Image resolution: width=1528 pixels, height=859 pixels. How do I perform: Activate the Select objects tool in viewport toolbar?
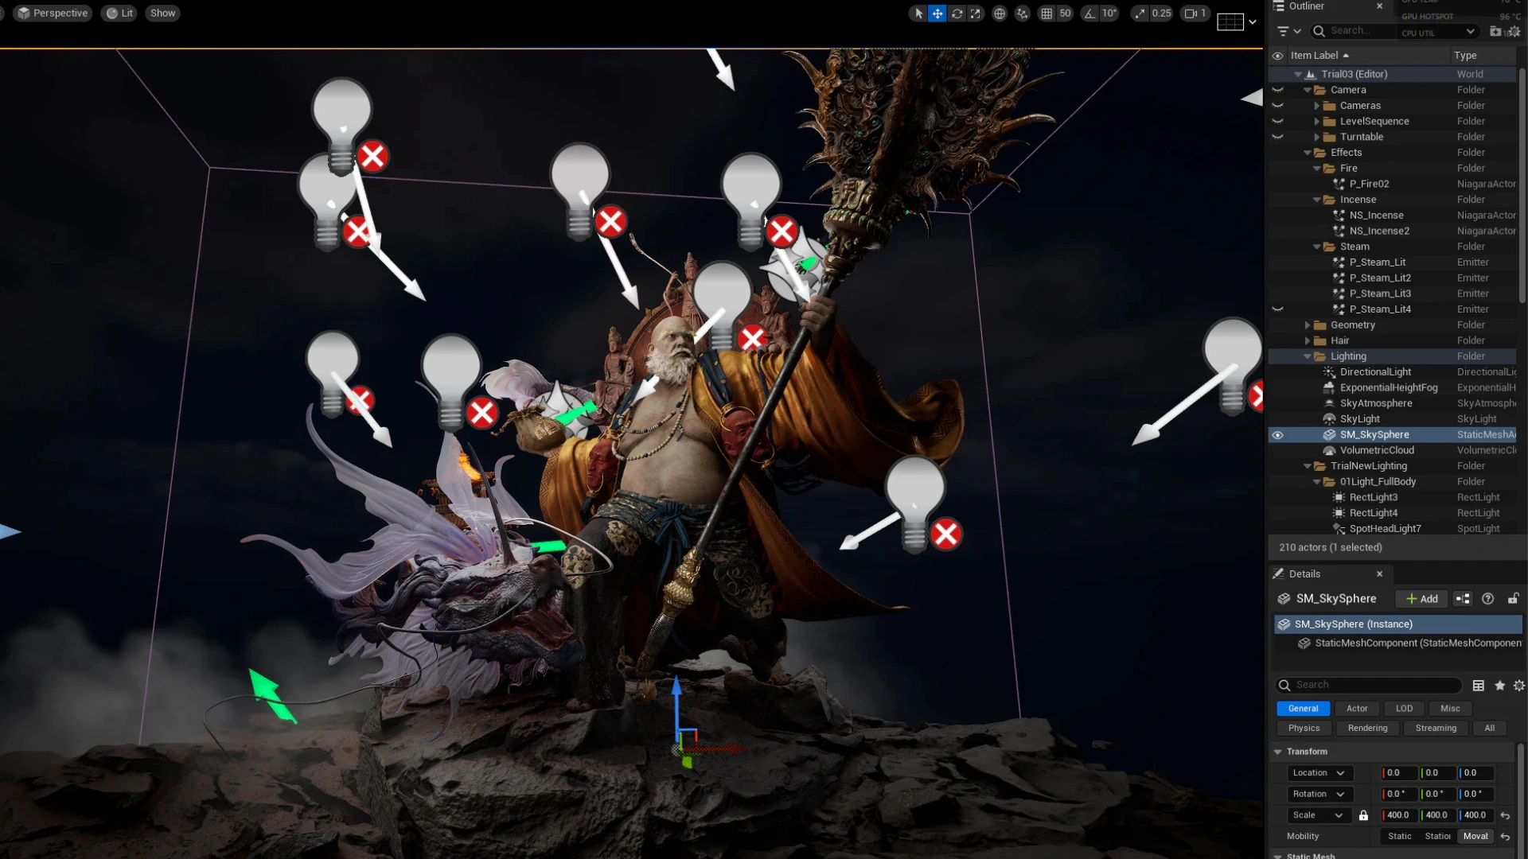coord(918,14)
